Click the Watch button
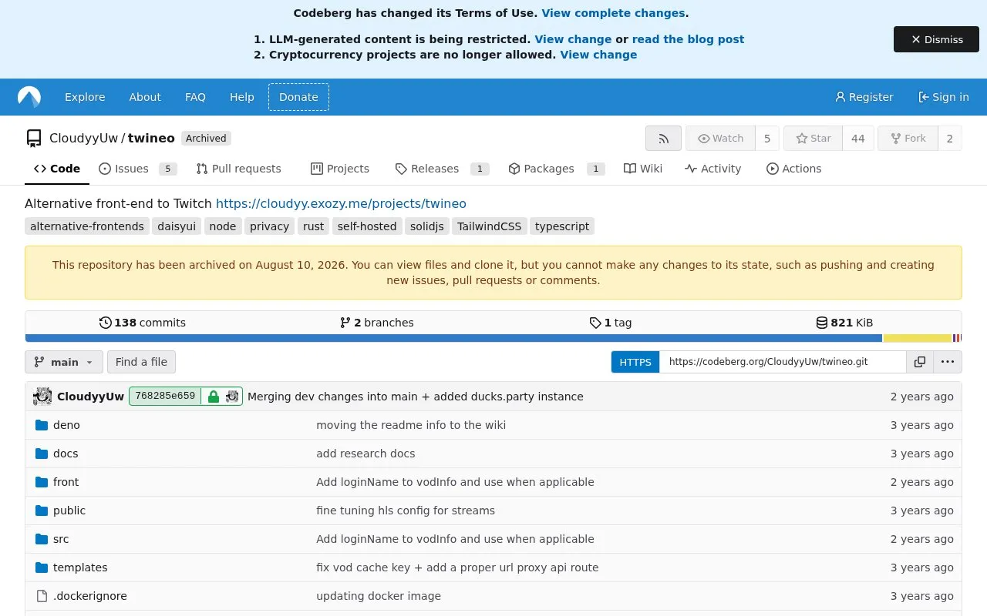987x616 pixels. [x=720, y=139]
